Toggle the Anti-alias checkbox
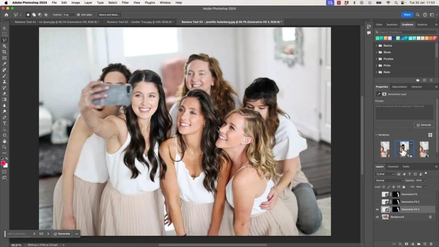 [x=78, y=15]
